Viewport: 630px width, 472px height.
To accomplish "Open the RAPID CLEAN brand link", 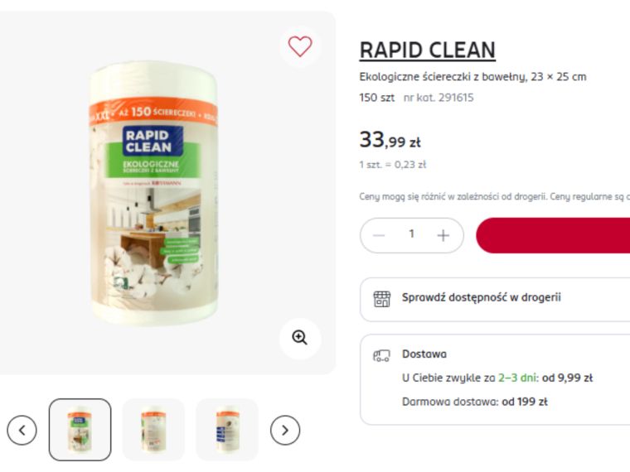I will point(427,51).
